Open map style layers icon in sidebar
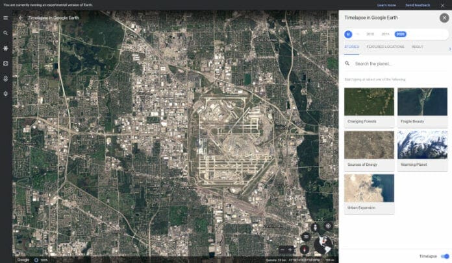Viewport: 452px width, 263px height. pyautogui.click(x=5, y=93)
